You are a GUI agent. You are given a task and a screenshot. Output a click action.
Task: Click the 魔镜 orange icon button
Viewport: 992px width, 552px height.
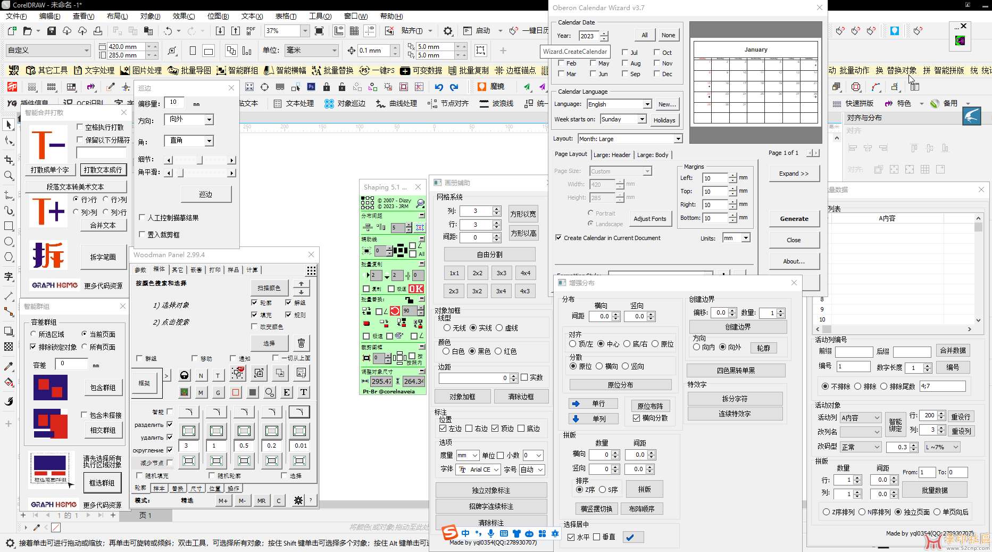tap(491, 86)
